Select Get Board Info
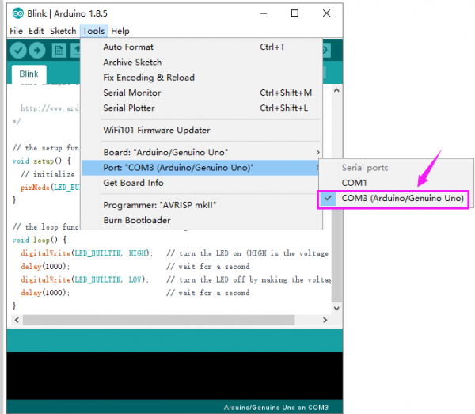This screenshot has width=475, height=414. 202,183
